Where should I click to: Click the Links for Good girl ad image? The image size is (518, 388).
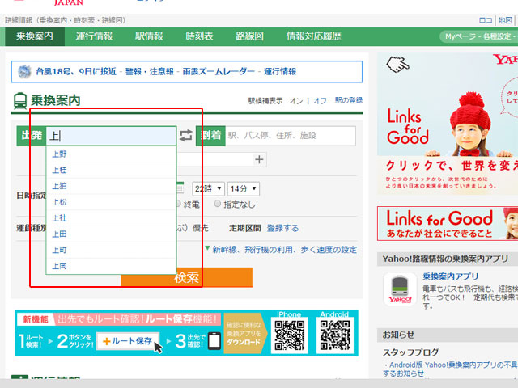448,124
